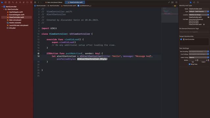This screenshot has height=118, width=210.
Task: Click 'pushMeAction' function name in code
Action: click(x=73, y=53)
